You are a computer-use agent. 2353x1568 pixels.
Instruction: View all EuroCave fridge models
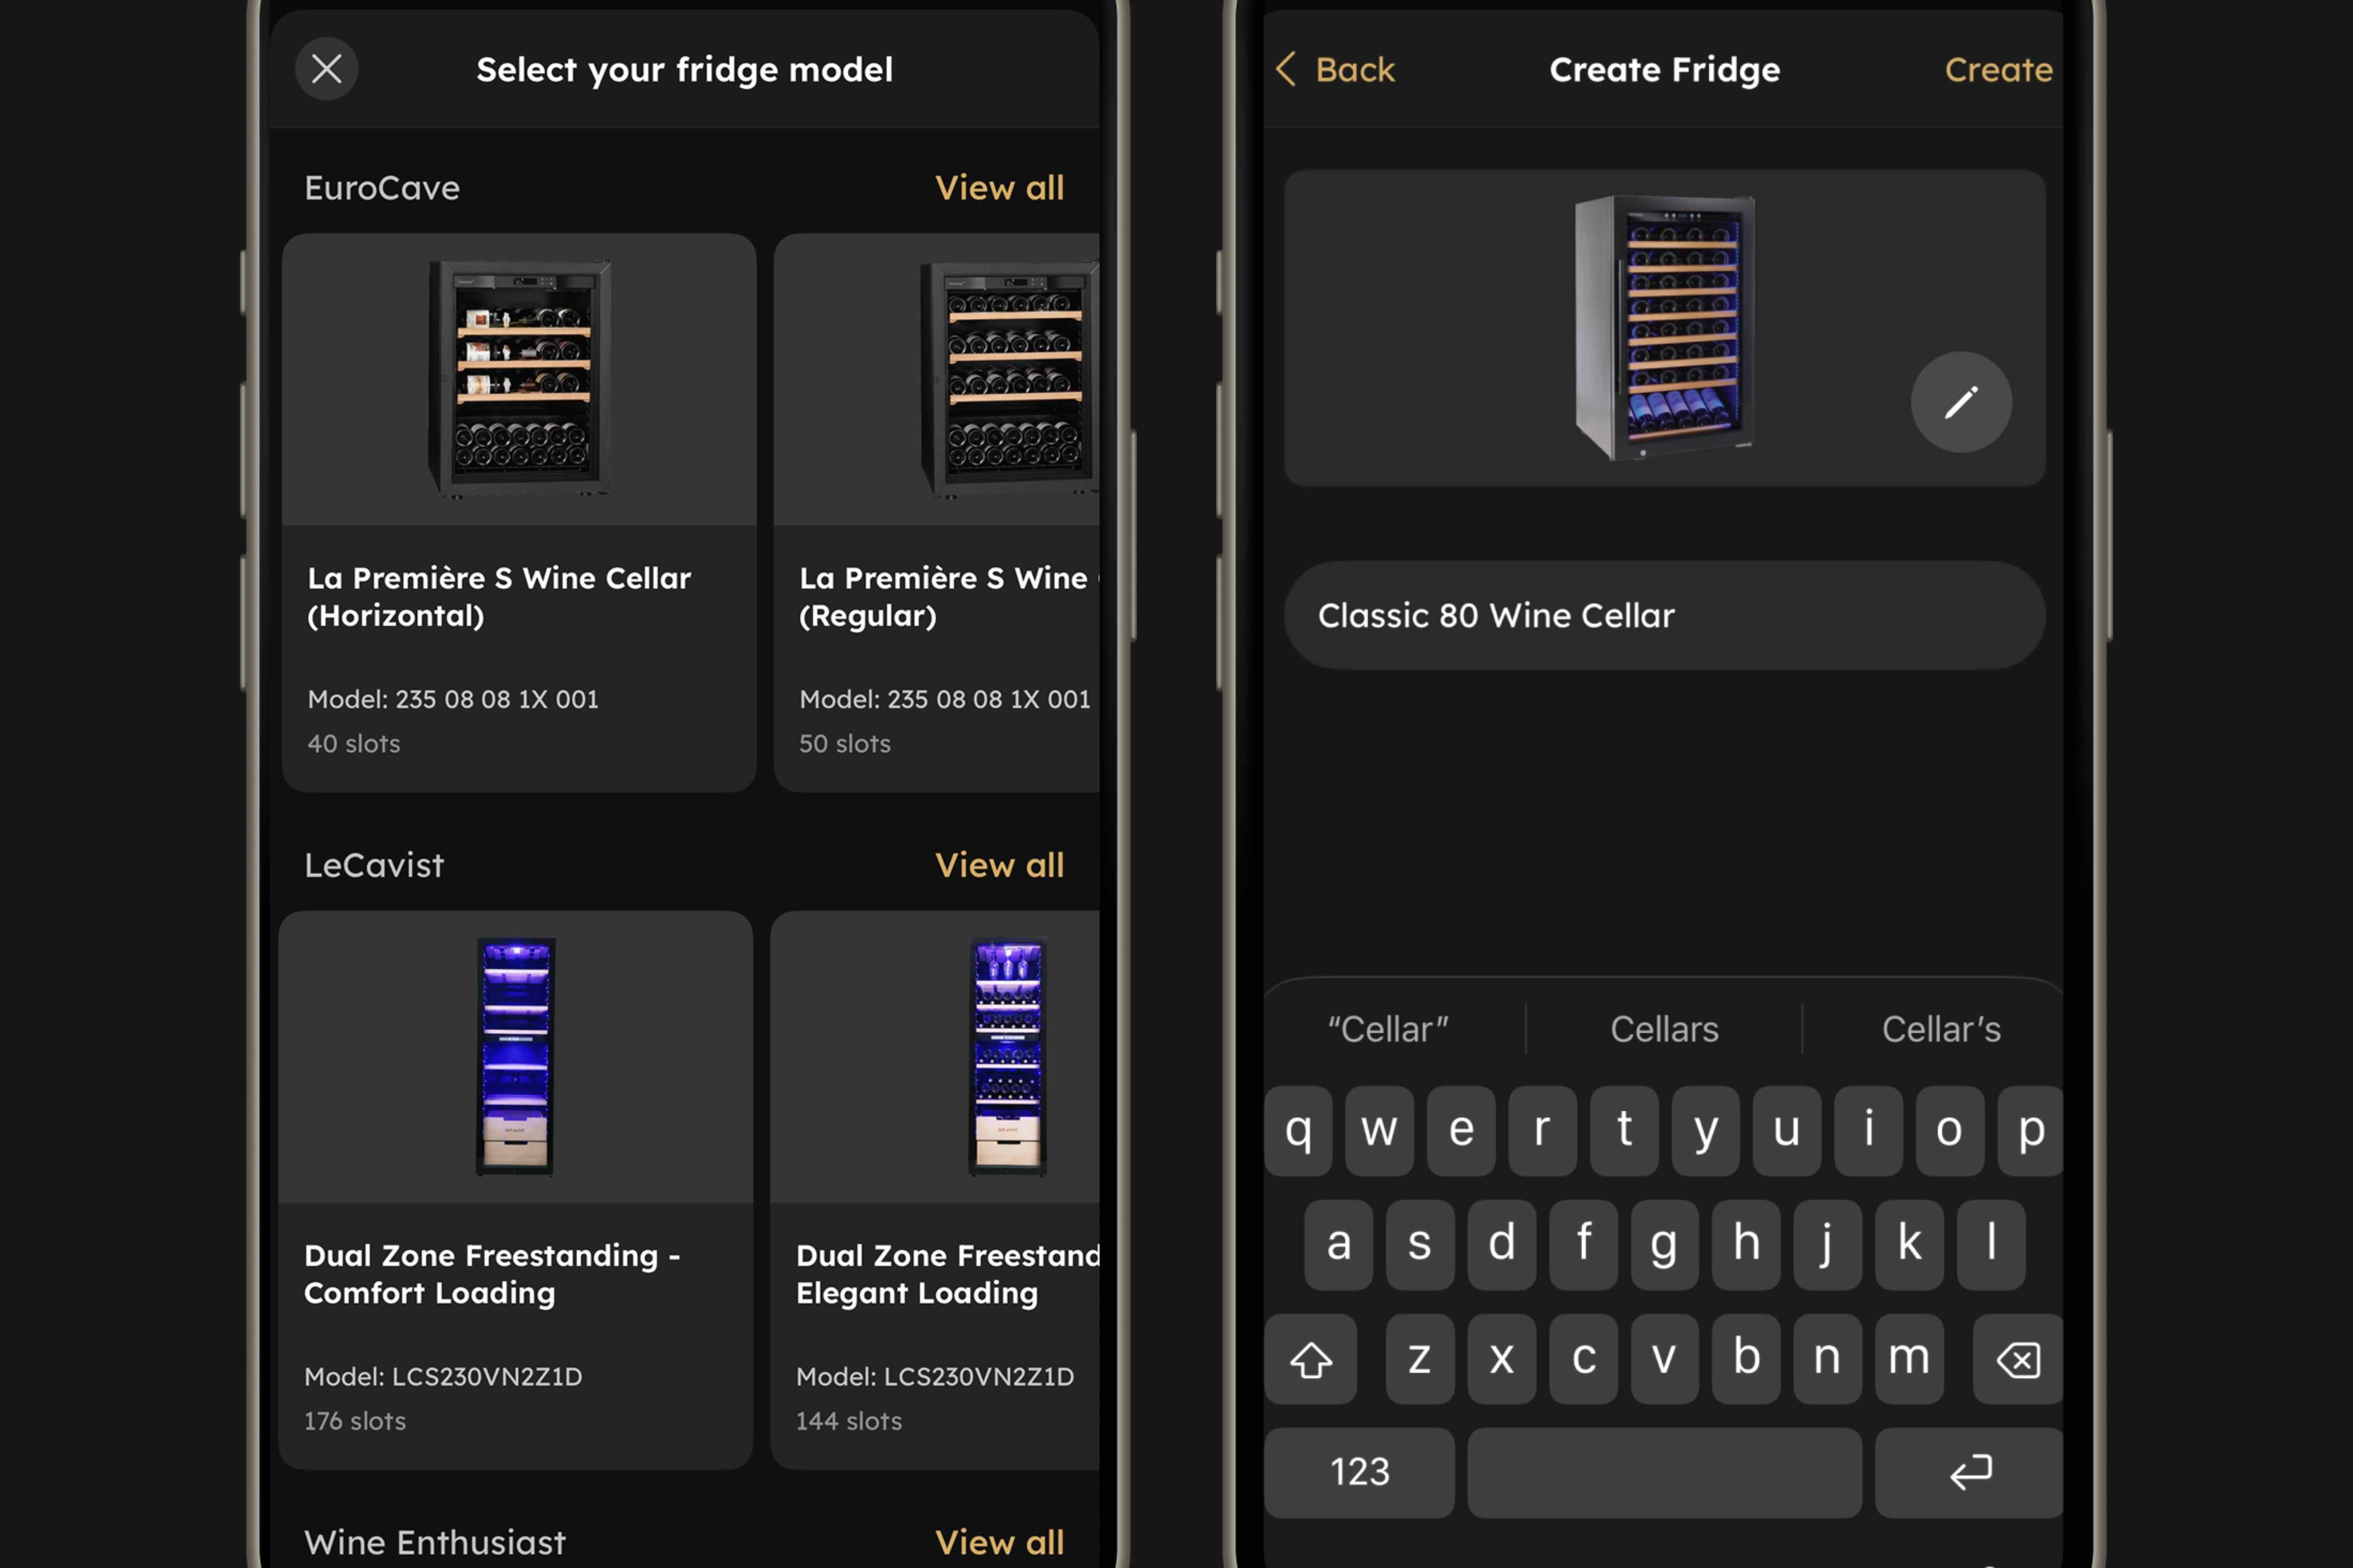click(x=1000, y=188)
